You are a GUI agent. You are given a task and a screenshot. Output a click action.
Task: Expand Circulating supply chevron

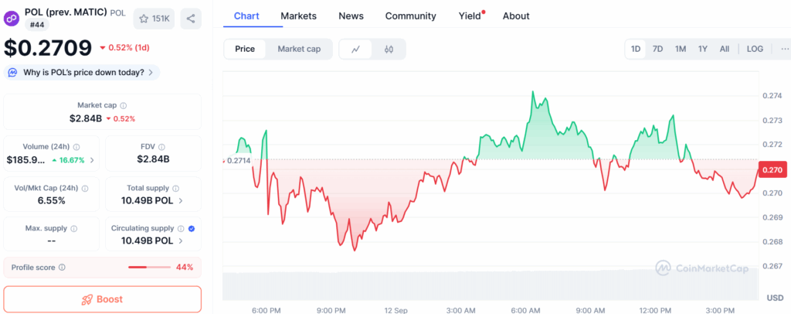[181, 241]
